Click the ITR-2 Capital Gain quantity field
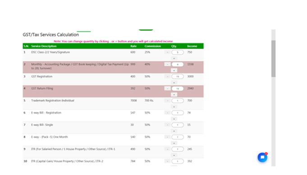The width and height of the screenshot is (307, 175). [x=178, y=162]
